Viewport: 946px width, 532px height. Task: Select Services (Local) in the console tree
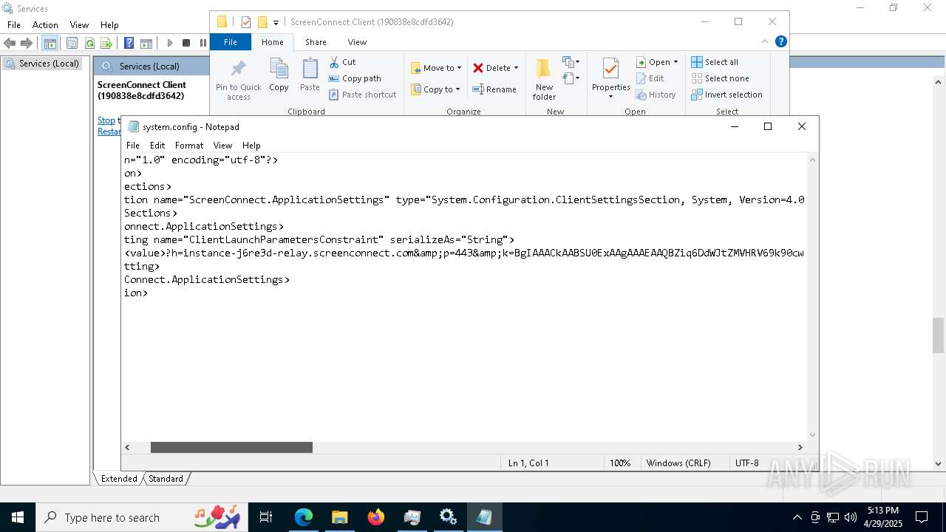click(42, 64)
